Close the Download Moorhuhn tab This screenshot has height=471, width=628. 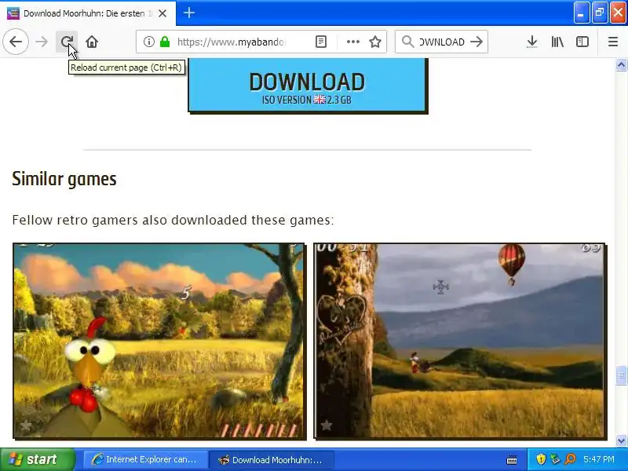162,13
